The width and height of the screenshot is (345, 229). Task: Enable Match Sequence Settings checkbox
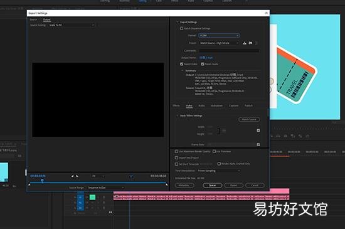click(181, 28)
